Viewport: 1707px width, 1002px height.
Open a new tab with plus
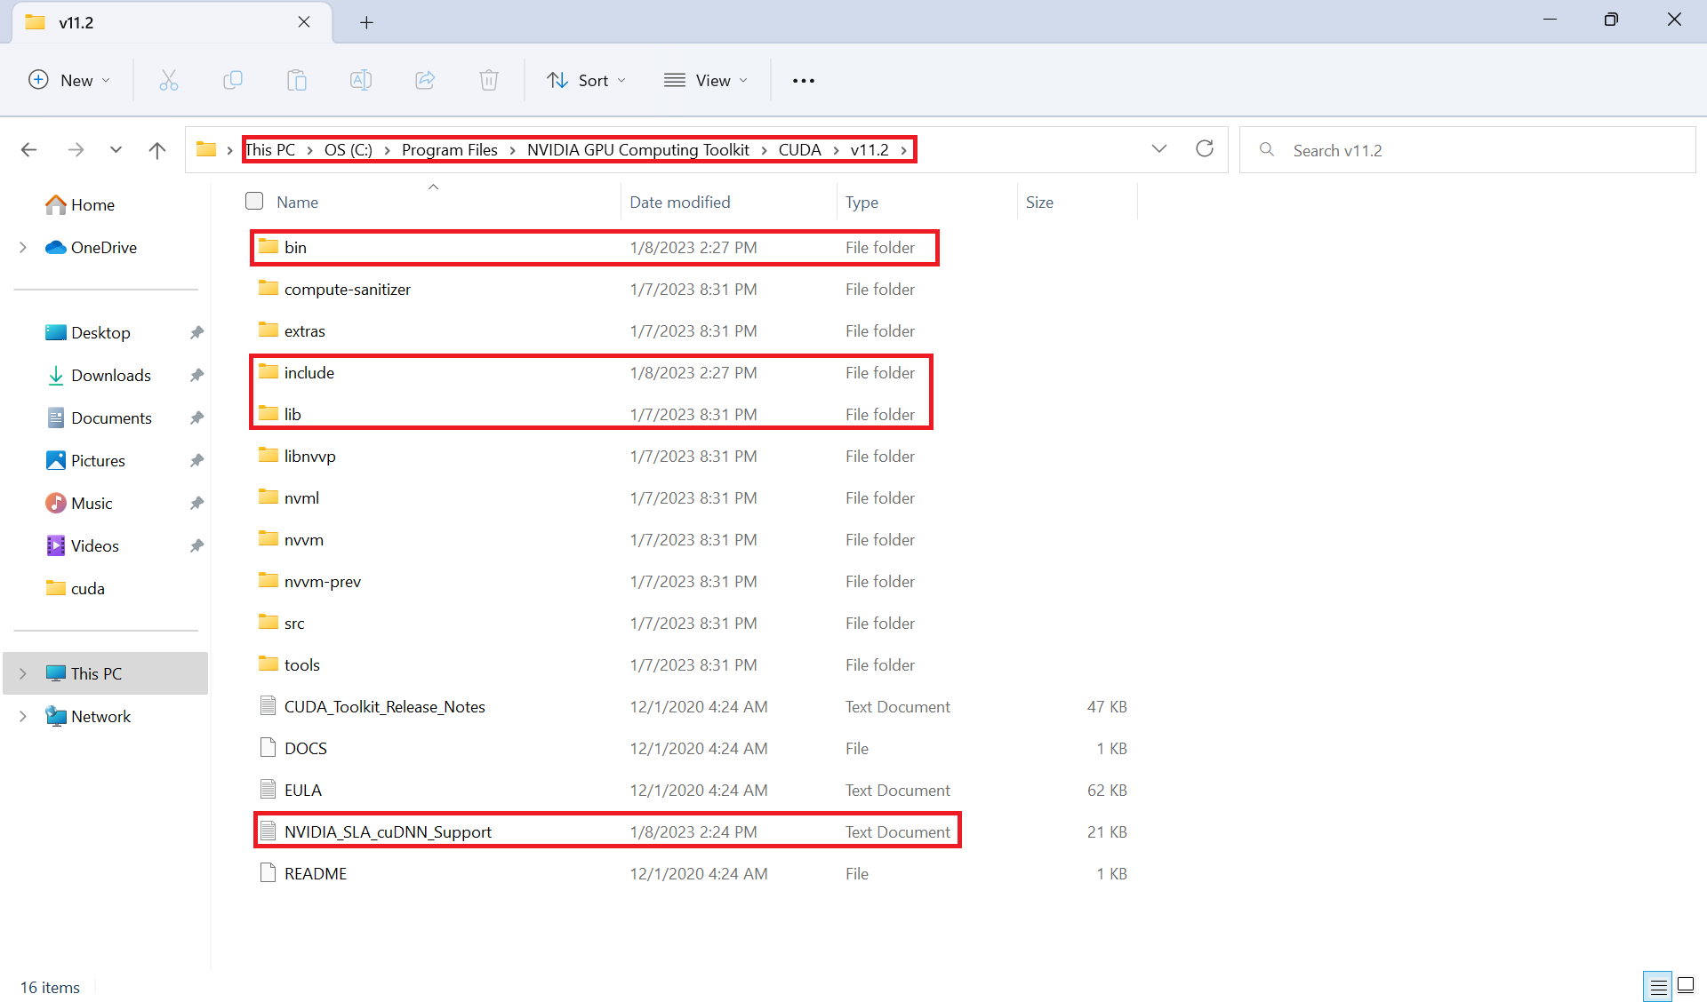366,23
